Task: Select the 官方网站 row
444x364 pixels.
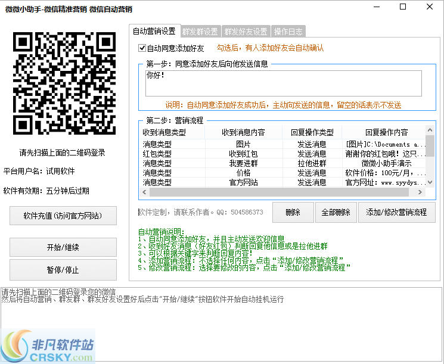Action: click(x=282, y=182)
